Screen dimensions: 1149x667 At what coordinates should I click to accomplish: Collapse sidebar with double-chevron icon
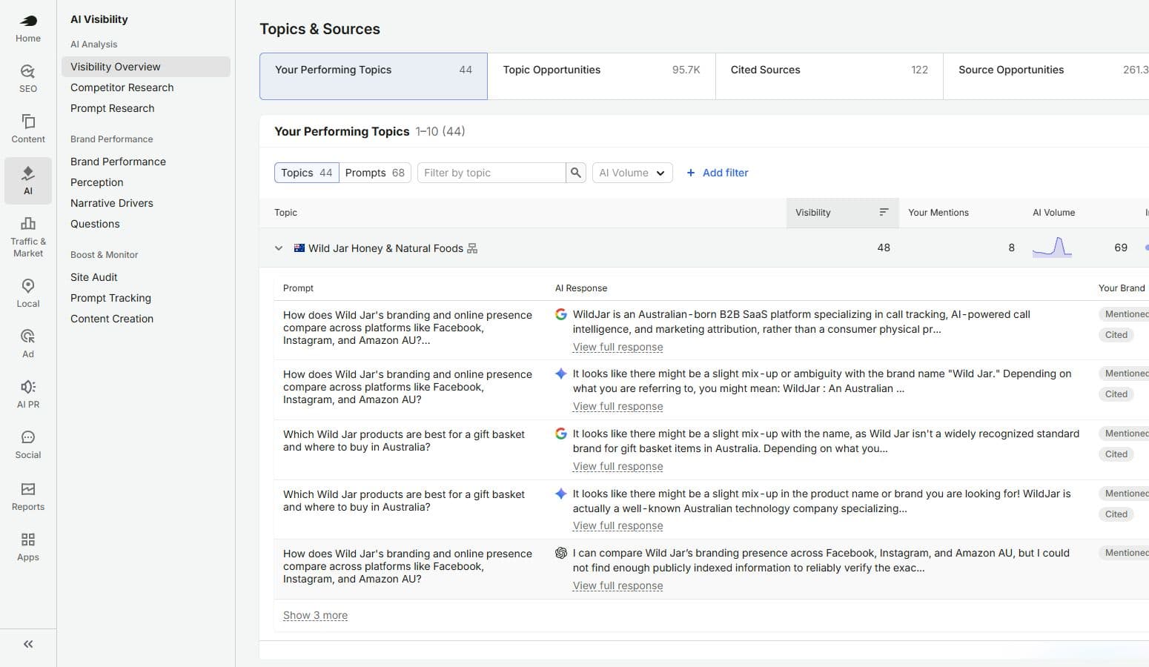coord(28,644)
